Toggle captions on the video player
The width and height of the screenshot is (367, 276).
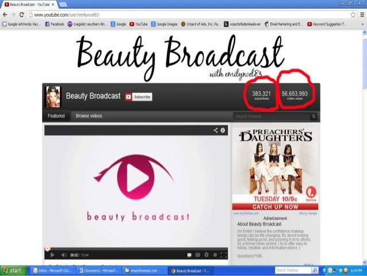click(x=198, y=255)
